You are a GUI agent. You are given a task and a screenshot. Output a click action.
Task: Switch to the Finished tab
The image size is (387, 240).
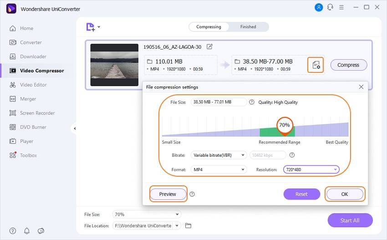click(x=248, y=27)
